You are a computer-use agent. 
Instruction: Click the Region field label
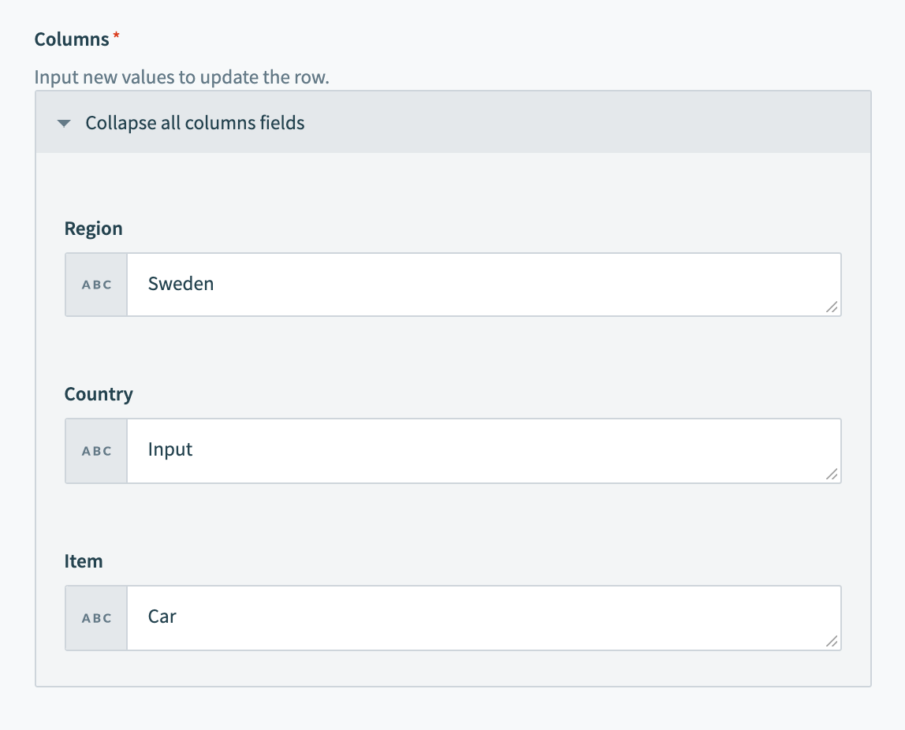93,228
